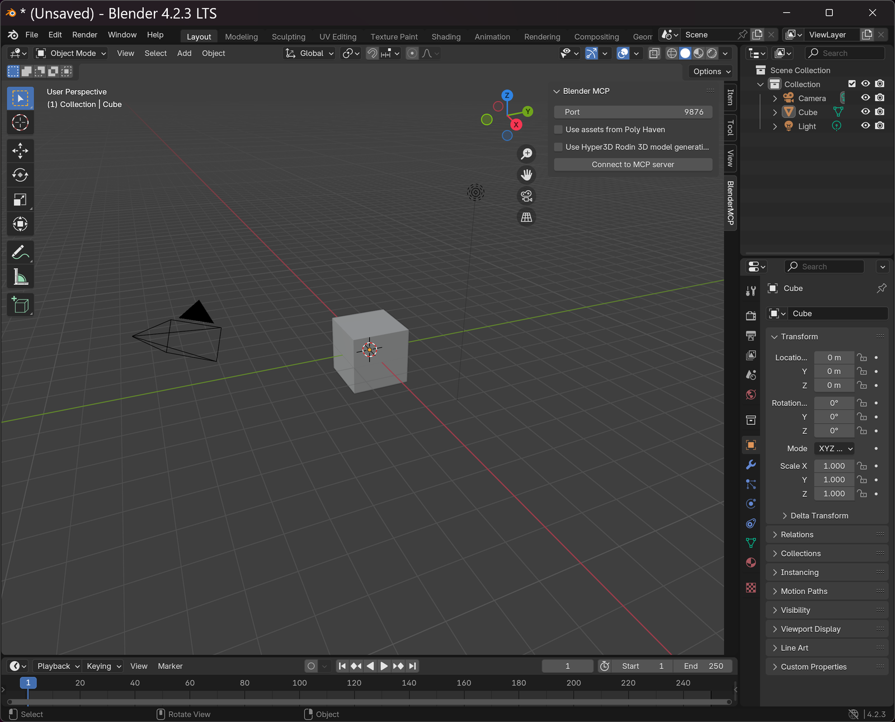Image resolution: width=895 pixels, height=722 pixels.
Task: Play the animation forward
Action: point(384,666)
